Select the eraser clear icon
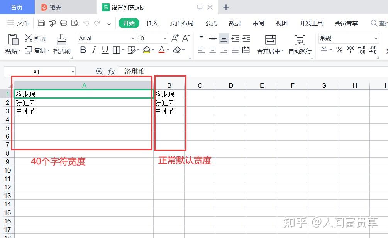The width and height of the screenshot is (388, 238). (x=176, y=50)
